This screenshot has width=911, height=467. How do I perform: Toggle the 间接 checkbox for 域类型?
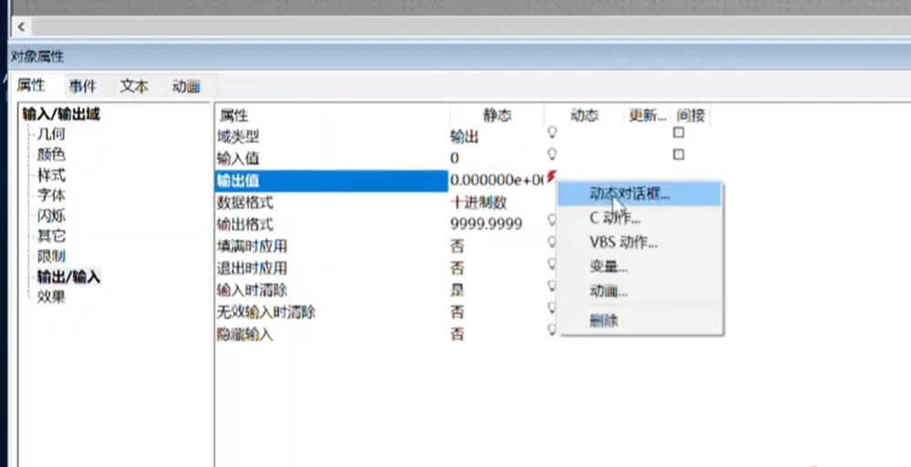(x=679, y=133)
